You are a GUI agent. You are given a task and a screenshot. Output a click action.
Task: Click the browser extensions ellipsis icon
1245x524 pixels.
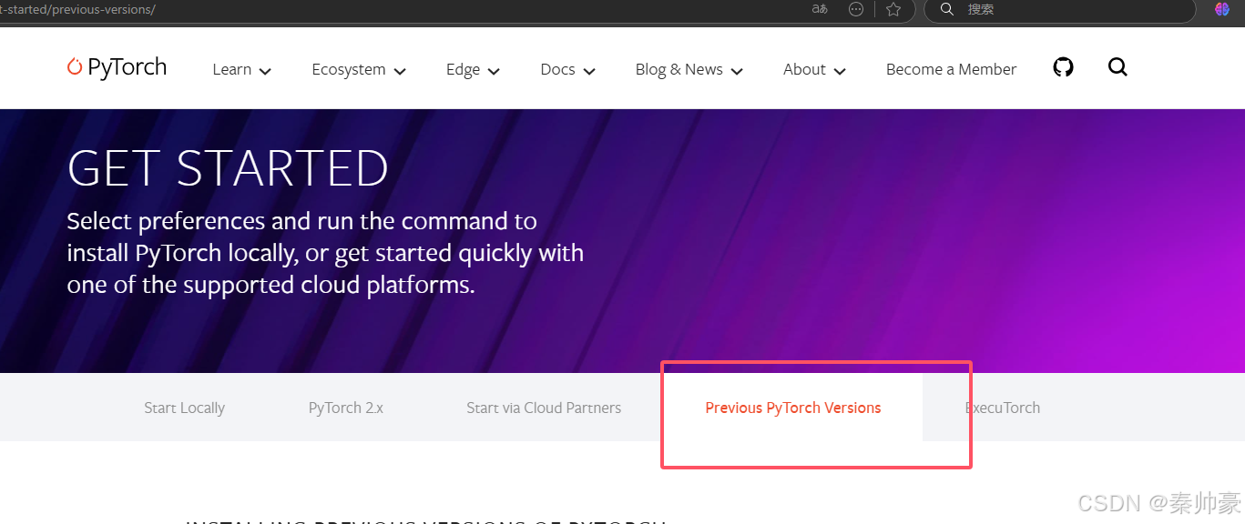tap(855, 9)
